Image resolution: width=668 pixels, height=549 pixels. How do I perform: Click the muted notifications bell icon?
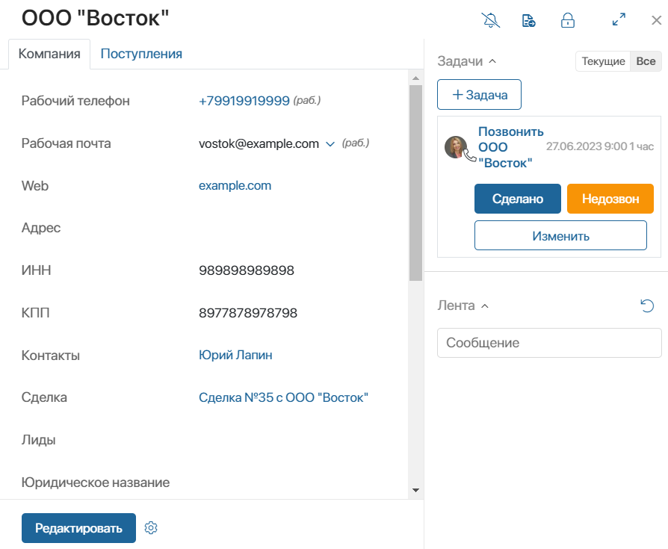490,20
